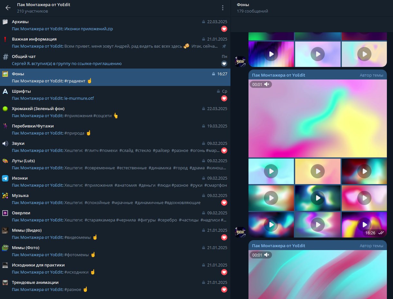This screenshot has height=299, width=393.
Task: Toggle mute on the teal-striped video at bottom
Action: click(x=267, y=255)
